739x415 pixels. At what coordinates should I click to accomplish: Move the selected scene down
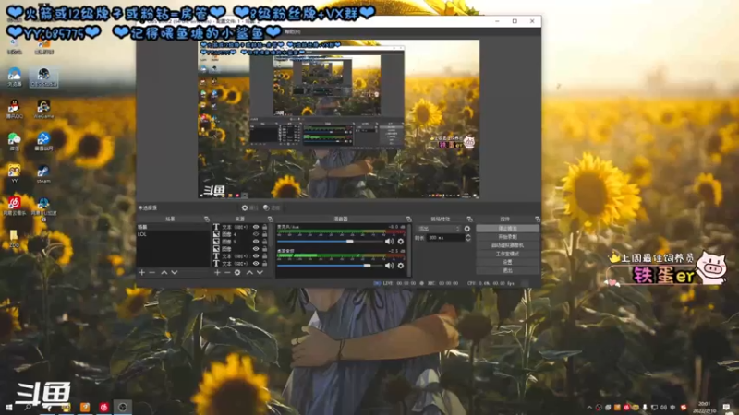click(x=175, y=272)
